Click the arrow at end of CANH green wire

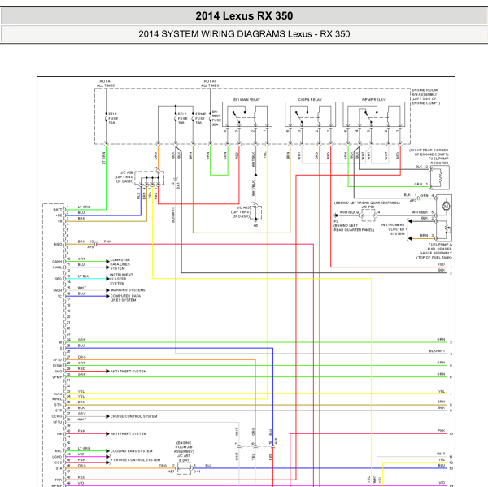click(107, 262)
